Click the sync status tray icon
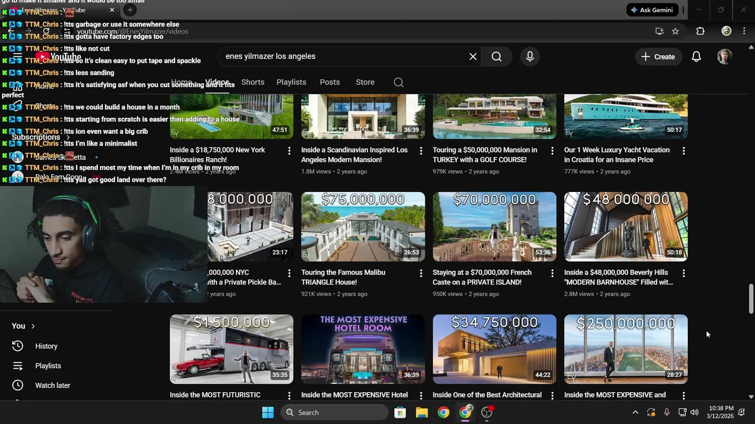 651,412
